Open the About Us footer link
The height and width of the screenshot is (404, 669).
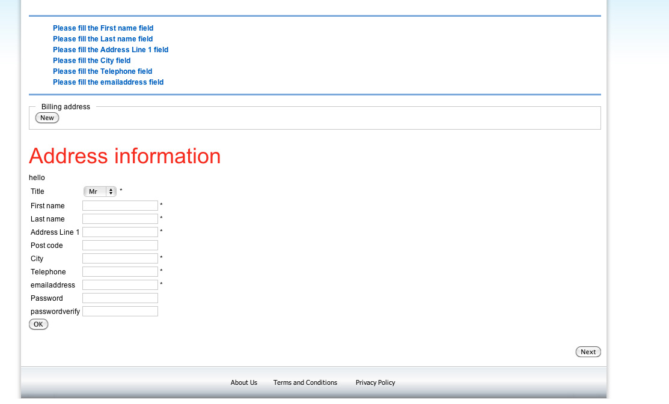[244, 382]
